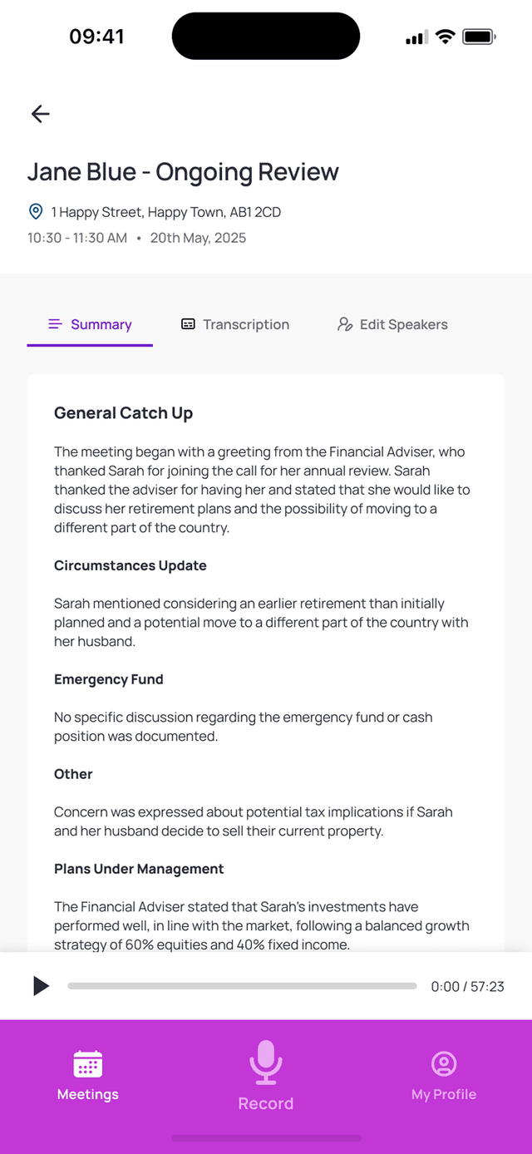Tap the Meetings calendar icon
The width and height of the screenshot is (532, 1154).
[x=87, y=1063]
